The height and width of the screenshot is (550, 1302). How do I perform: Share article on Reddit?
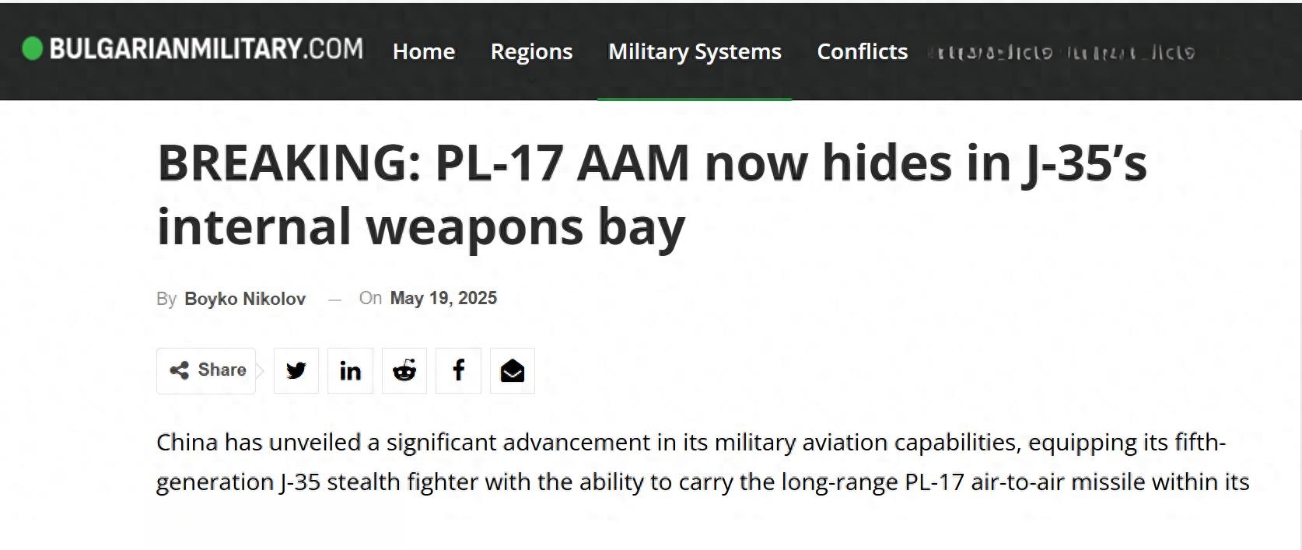404,370
